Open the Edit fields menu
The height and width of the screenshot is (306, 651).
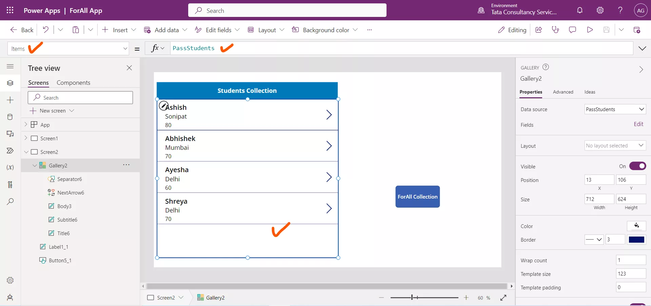217,30
